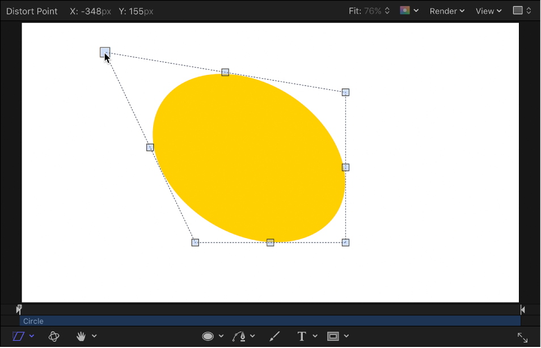Select the Text tool
This screenshot has width=541, height=348.
click(x=302, y=336)
